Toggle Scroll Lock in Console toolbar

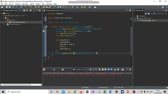(x=103, y=69)
